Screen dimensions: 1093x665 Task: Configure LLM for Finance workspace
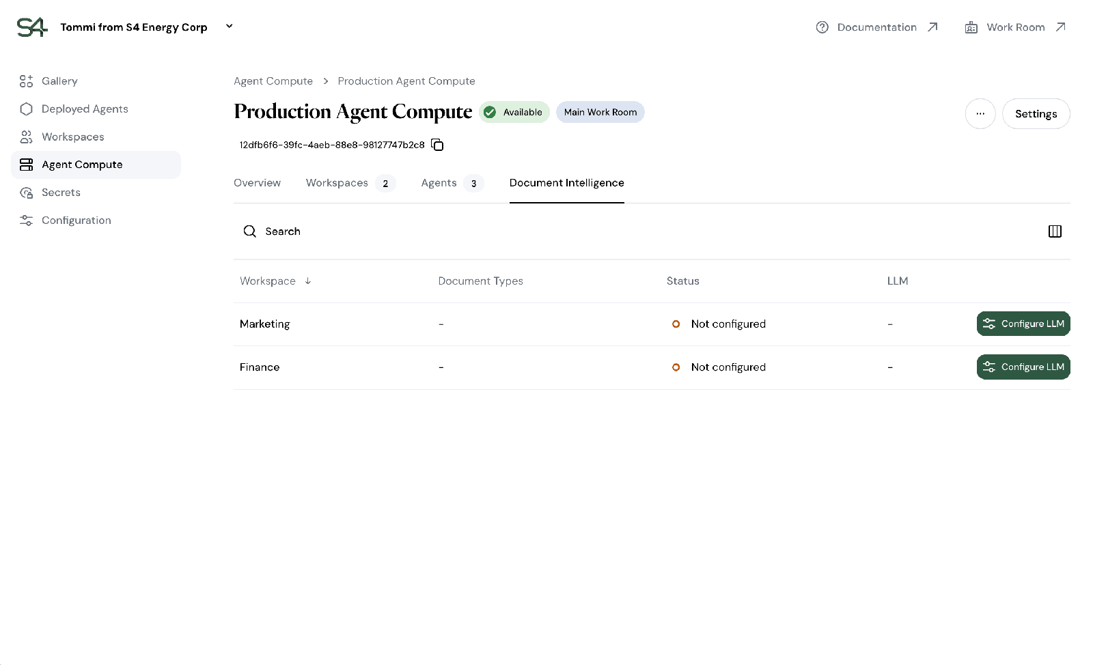[x=1023, y=367]
